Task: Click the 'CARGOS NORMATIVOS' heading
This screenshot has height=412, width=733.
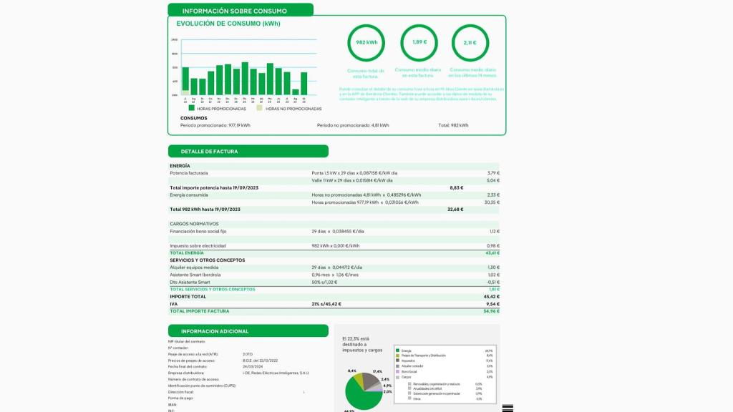Action: pyautogui.click(x=194, y=224)
